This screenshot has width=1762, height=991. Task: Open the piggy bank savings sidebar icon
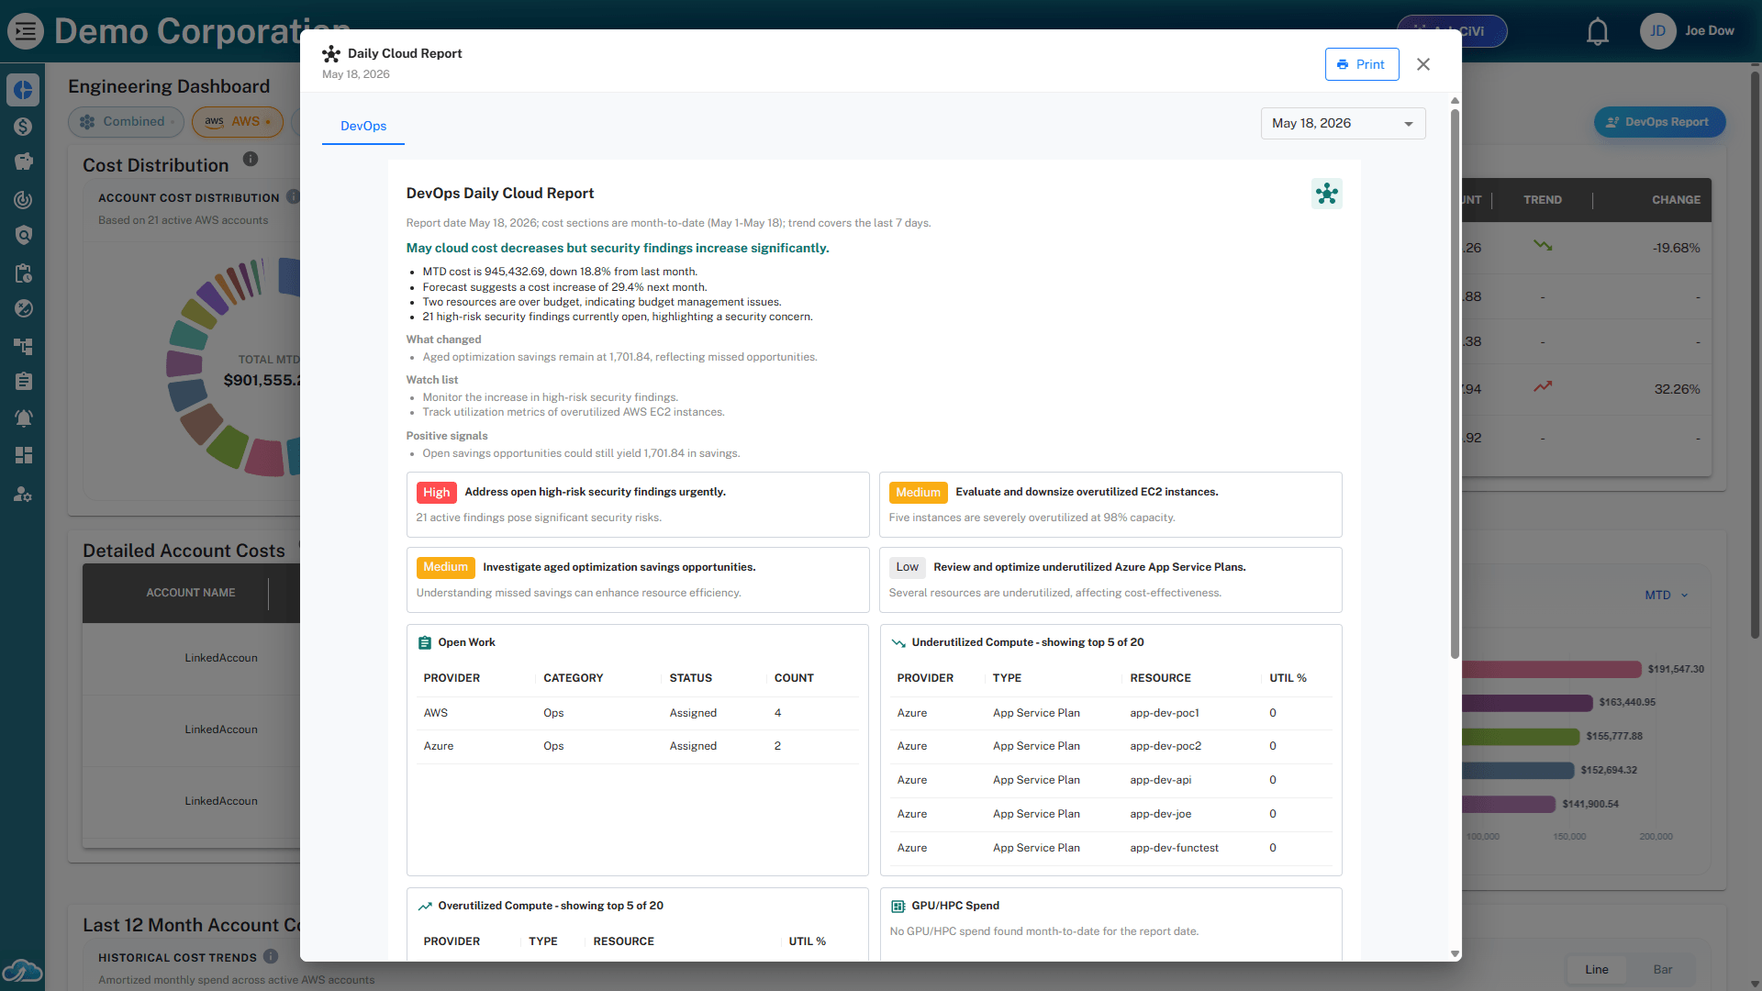point(23,162)
